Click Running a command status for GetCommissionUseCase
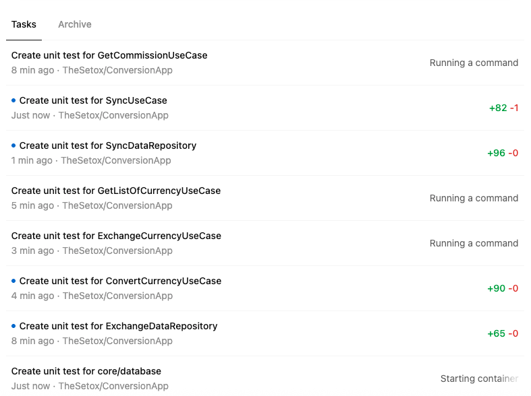The width and height of the screenshot is (531, 396). click(474, 63)
